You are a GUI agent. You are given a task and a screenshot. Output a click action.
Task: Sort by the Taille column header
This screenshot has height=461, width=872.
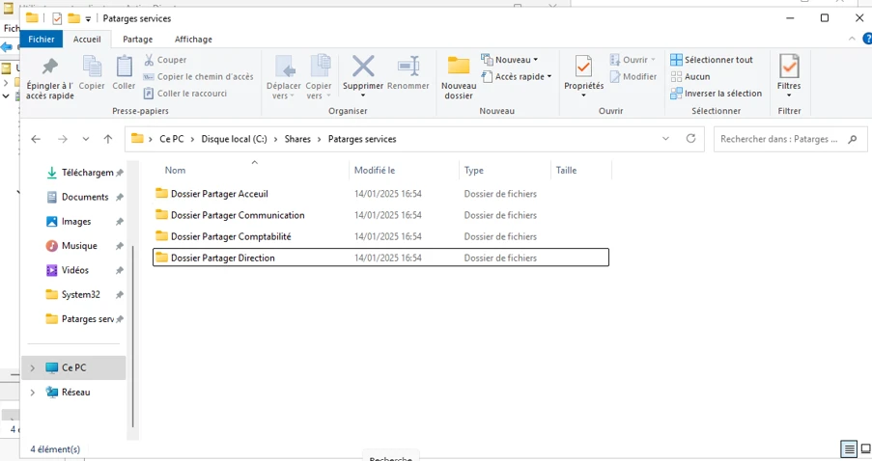566,171
